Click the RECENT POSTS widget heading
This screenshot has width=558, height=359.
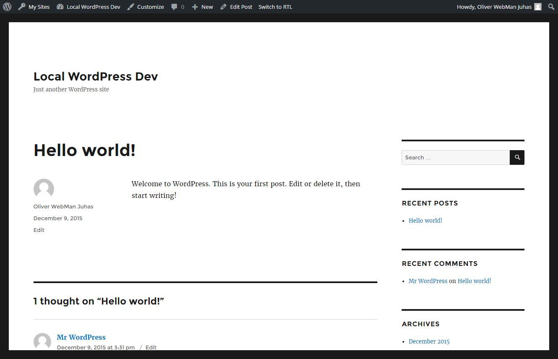point(430,203)
